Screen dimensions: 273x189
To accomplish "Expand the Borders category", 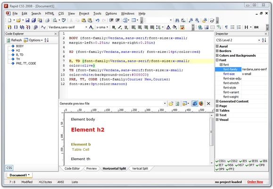I will tap(217, 51).
